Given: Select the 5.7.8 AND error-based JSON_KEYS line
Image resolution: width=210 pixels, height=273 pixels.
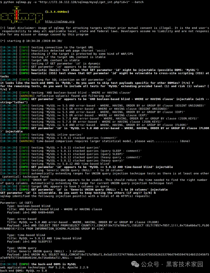Looking at the screenshot, I should pyautogui.click(x=99, y=119).
